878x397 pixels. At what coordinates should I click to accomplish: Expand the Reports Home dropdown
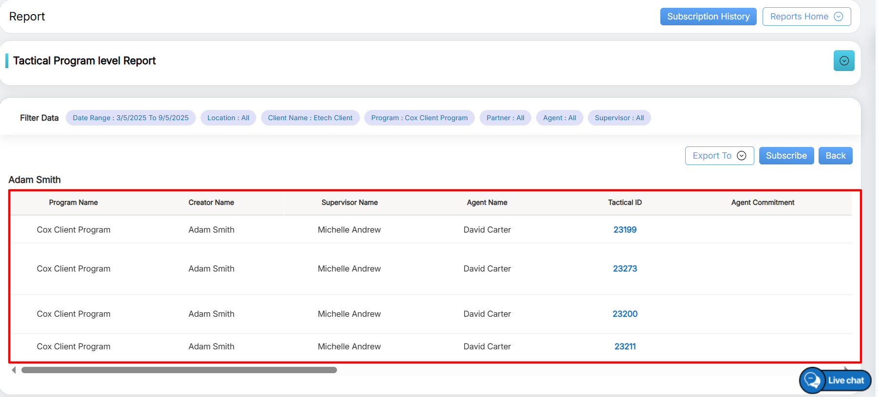point(806,17)
